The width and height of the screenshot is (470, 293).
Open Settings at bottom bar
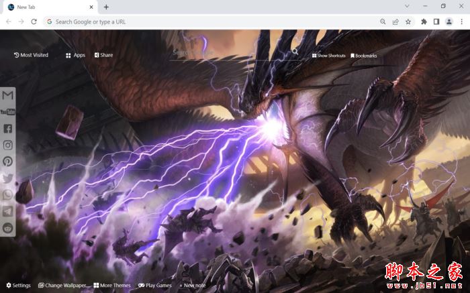18,285
